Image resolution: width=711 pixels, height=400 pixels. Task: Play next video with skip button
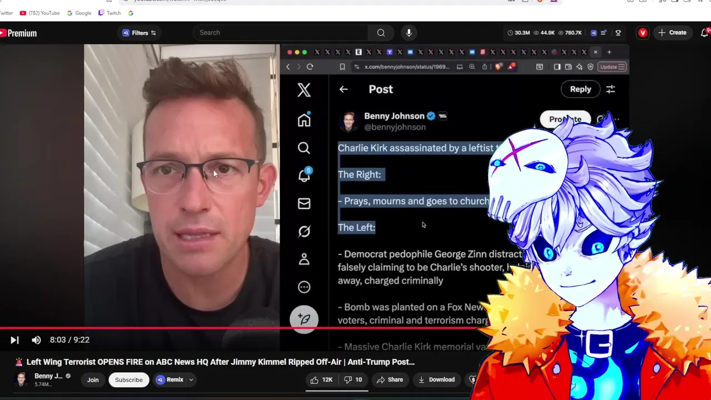click(14, 340)
